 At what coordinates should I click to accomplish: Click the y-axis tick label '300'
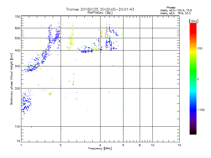click(17, 66)
